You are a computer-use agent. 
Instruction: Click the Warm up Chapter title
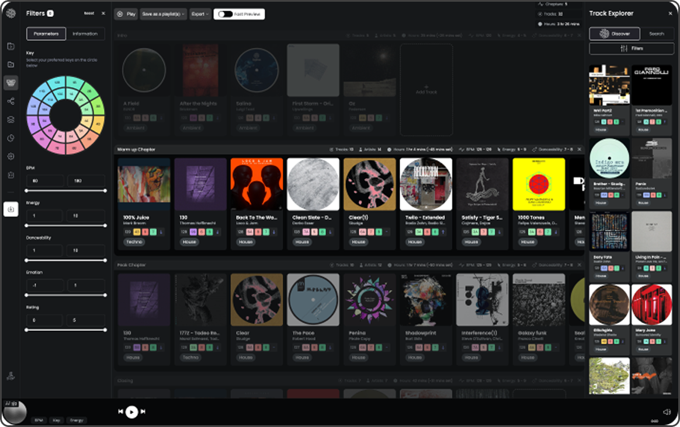(x=136, y=149)
